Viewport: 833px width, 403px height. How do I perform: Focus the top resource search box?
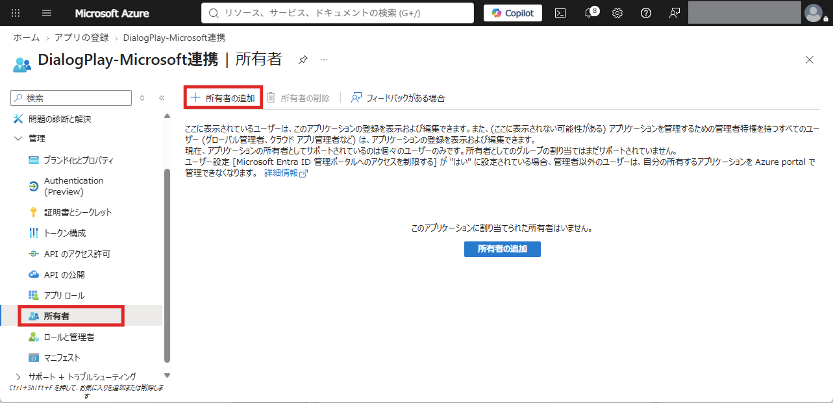pos(338,13)
